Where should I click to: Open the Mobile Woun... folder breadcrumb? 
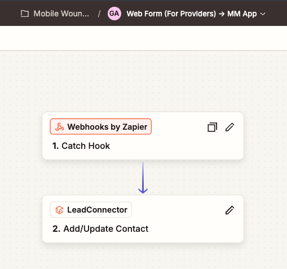coord(61,14)
